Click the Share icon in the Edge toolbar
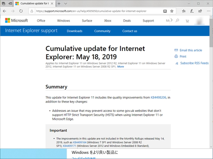 pos(200,11)
